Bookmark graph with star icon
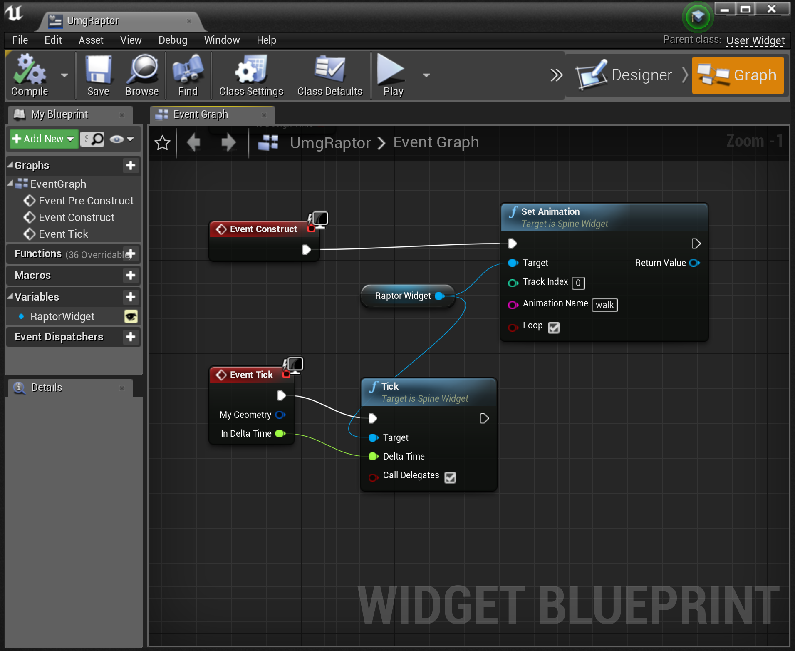 pos(162,143)
